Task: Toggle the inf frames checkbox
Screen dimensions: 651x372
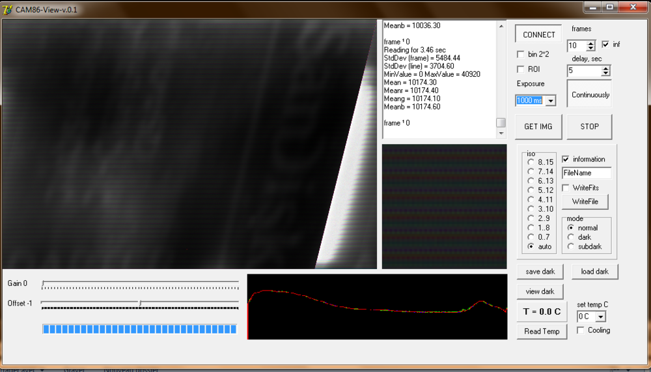Action: tap(605, 44)
